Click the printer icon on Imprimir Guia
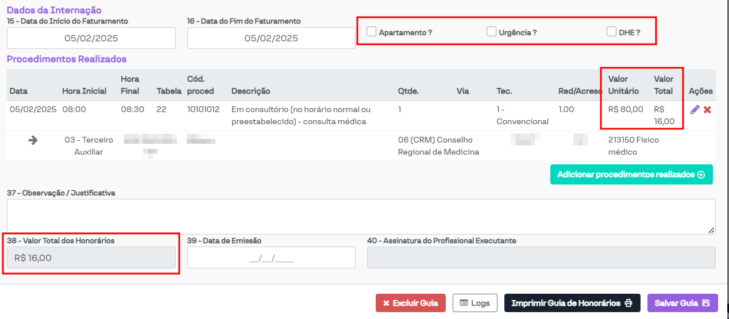729x319 pixels. 628,303
